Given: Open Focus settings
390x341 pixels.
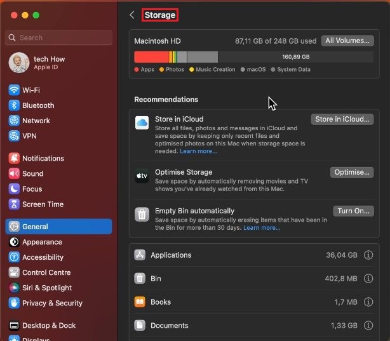Looking at the screenshot, I should pos(58,189).
